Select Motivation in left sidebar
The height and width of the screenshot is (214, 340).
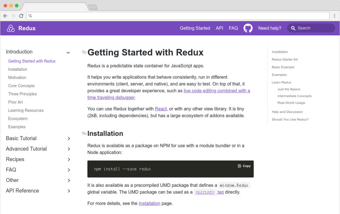17,78
